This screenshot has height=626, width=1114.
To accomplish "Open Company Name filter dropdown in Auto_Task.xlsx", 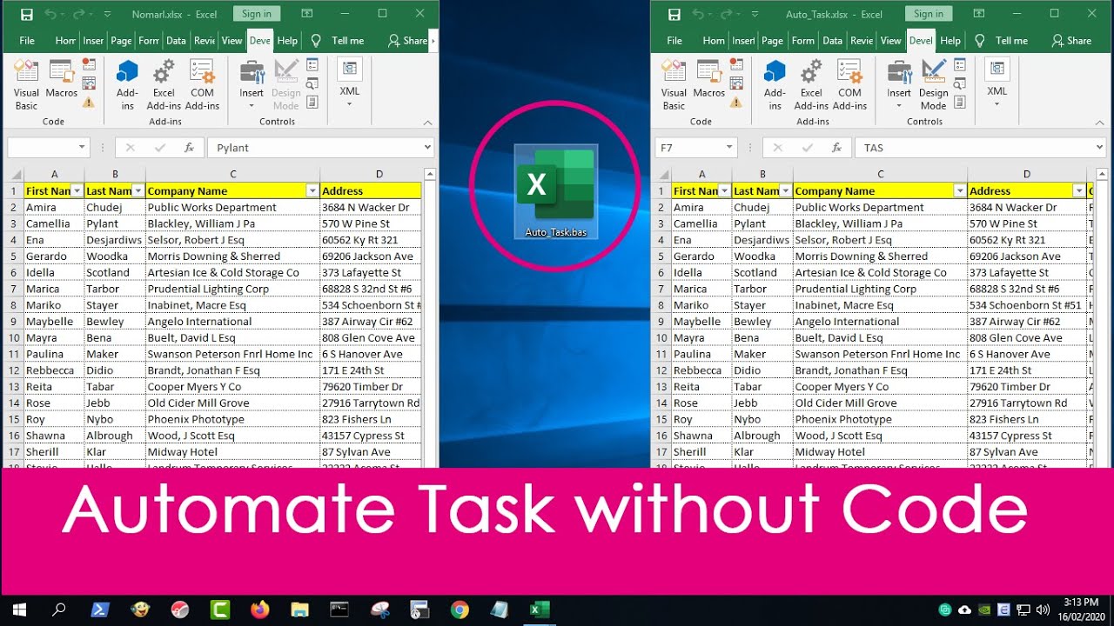I will point(960,190).
